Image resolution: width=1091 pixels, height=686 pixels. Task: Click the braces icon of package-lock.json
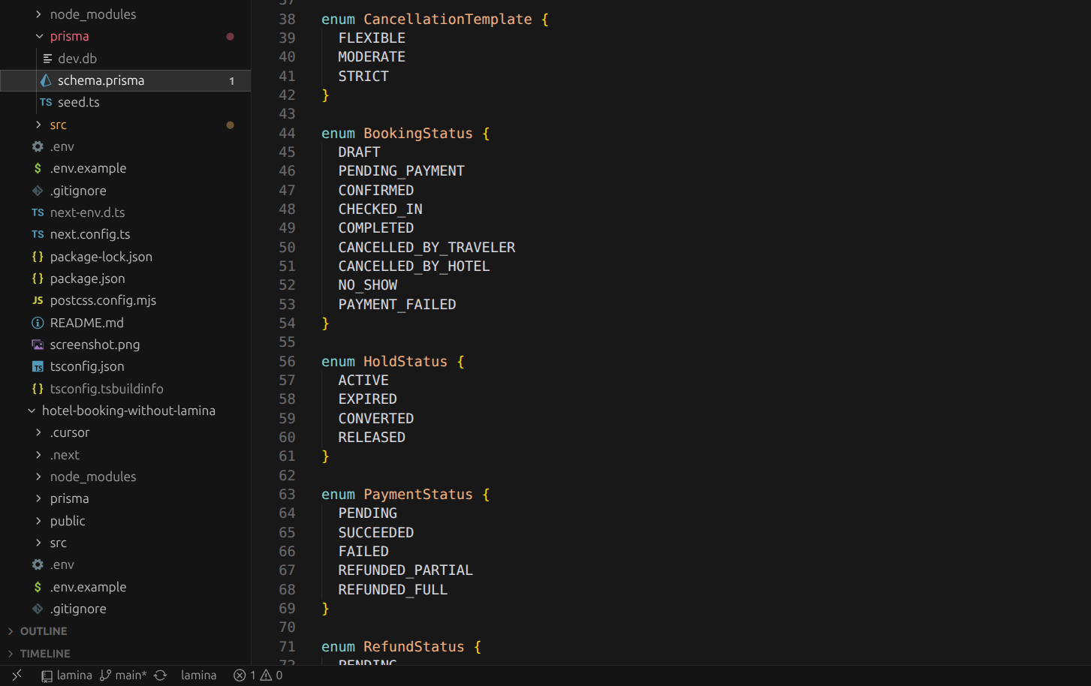38,257
